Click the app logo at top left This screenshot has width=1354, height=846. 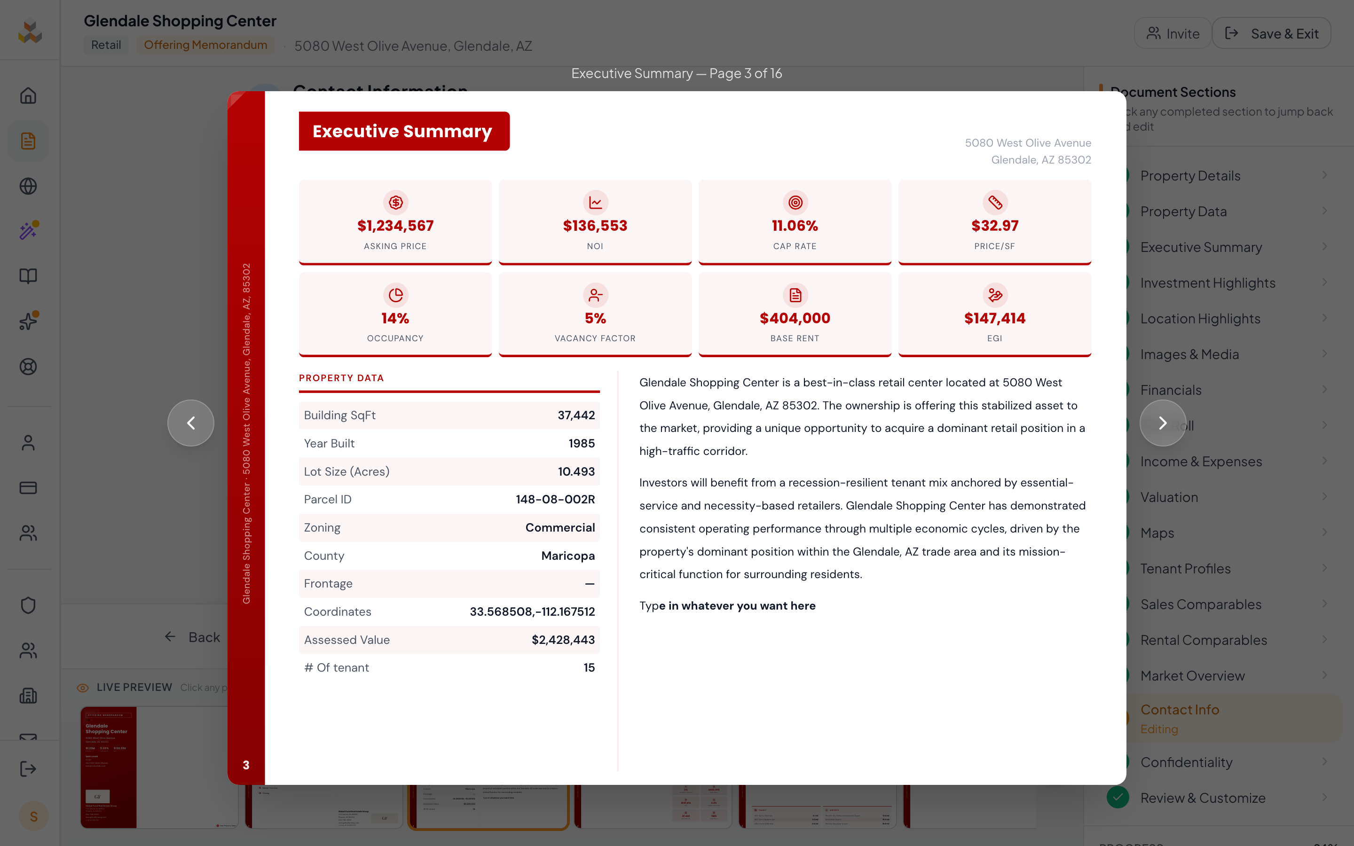click(30, 32)
